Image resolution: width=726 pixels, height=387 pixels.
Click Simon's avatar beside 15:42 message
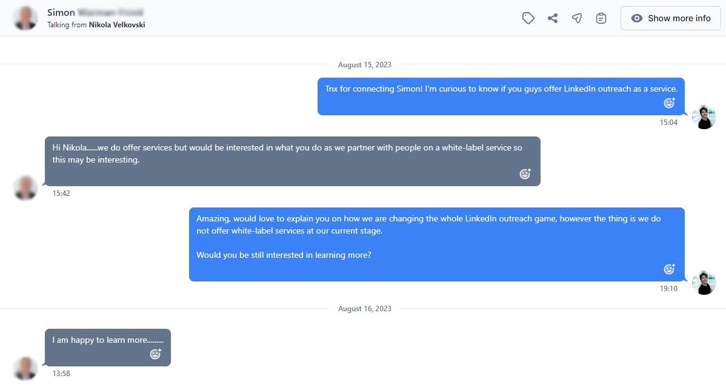tap(25, 187)
